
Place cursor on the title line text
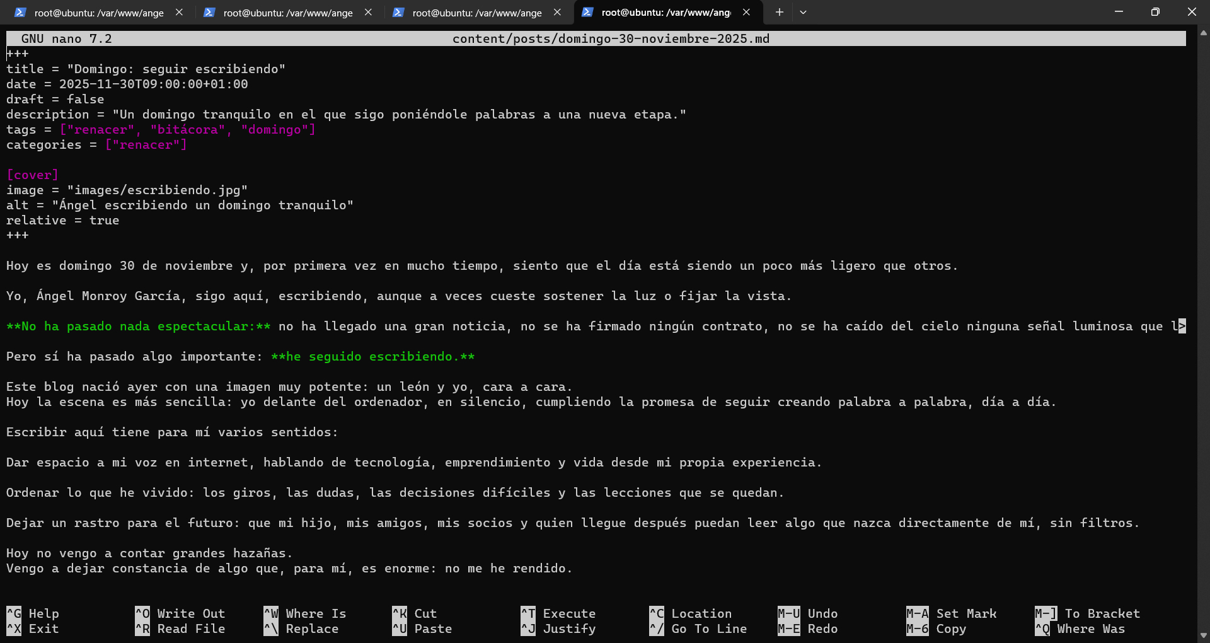pos(146,69)
